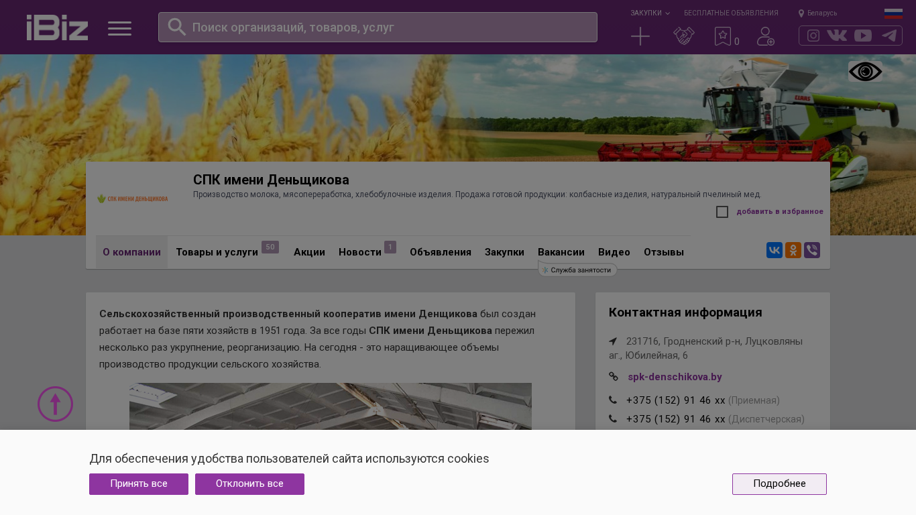This screenshot has width=916, height=515.
Task: Go to the iBiz home logo
Action: pyautogui.click(x=57, y=27)
